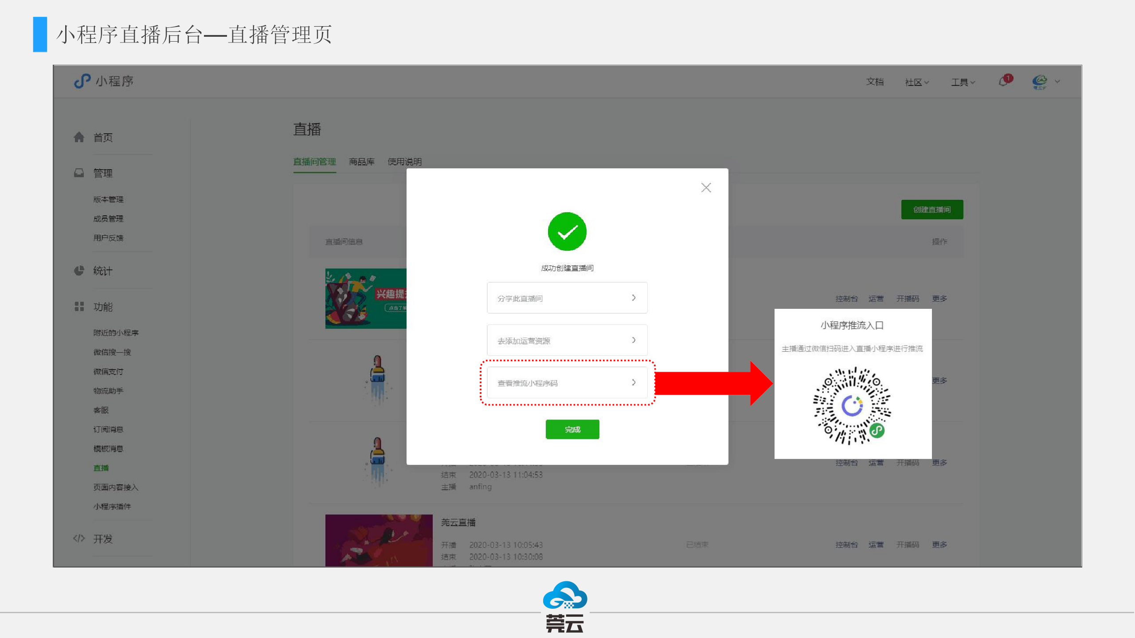Open 控制台 for 莞云直播 row
The height and width of the screenshot is (638, 1135).
(x=846, y=545)
